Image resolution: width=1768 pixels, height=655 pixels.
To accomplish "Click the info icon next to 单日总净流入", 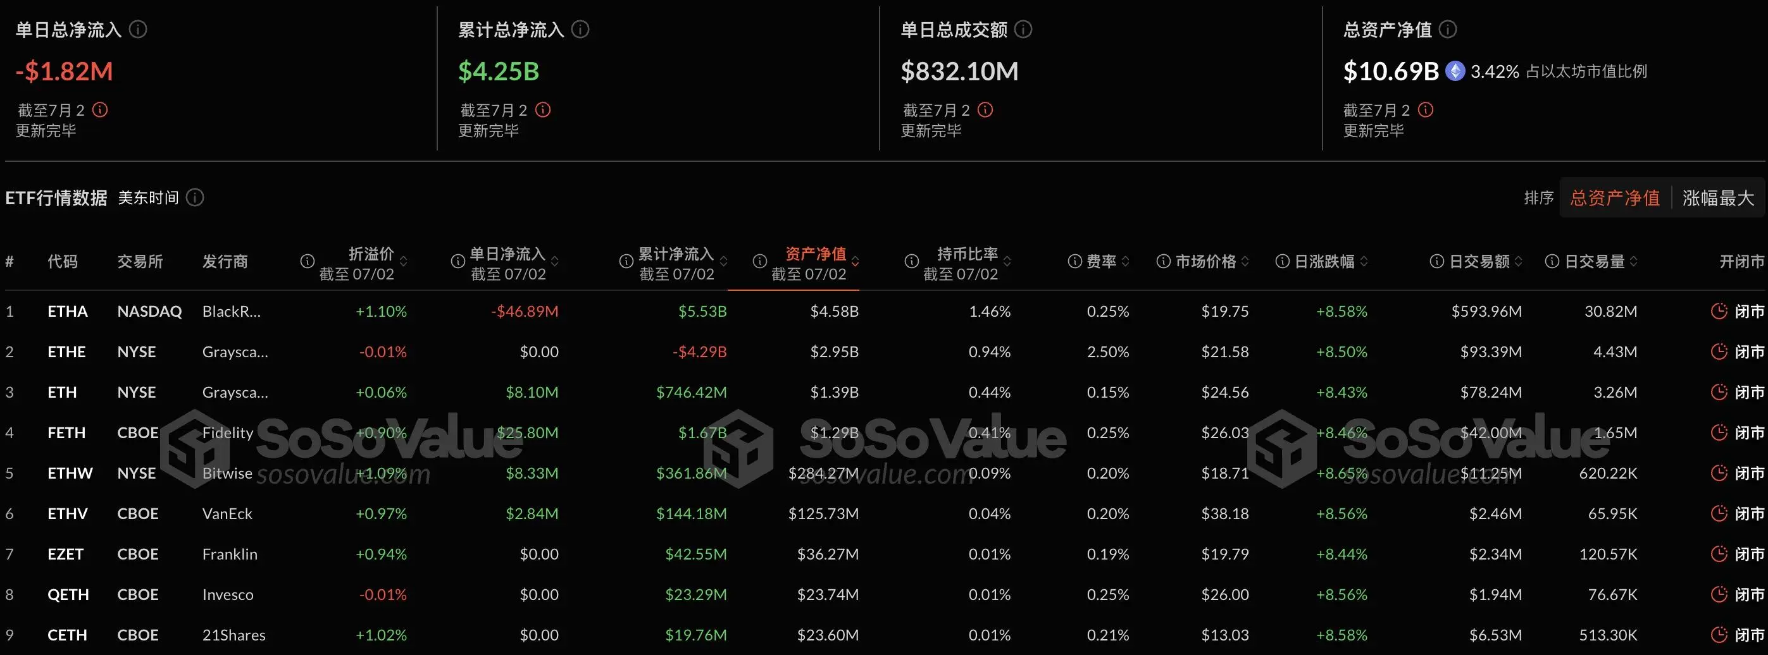I will click(x=139, y=29).
